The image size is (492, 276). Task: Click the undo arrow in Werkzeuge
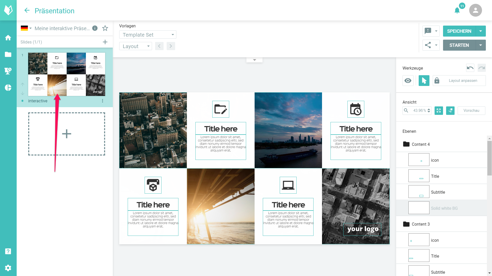[470, 68]
